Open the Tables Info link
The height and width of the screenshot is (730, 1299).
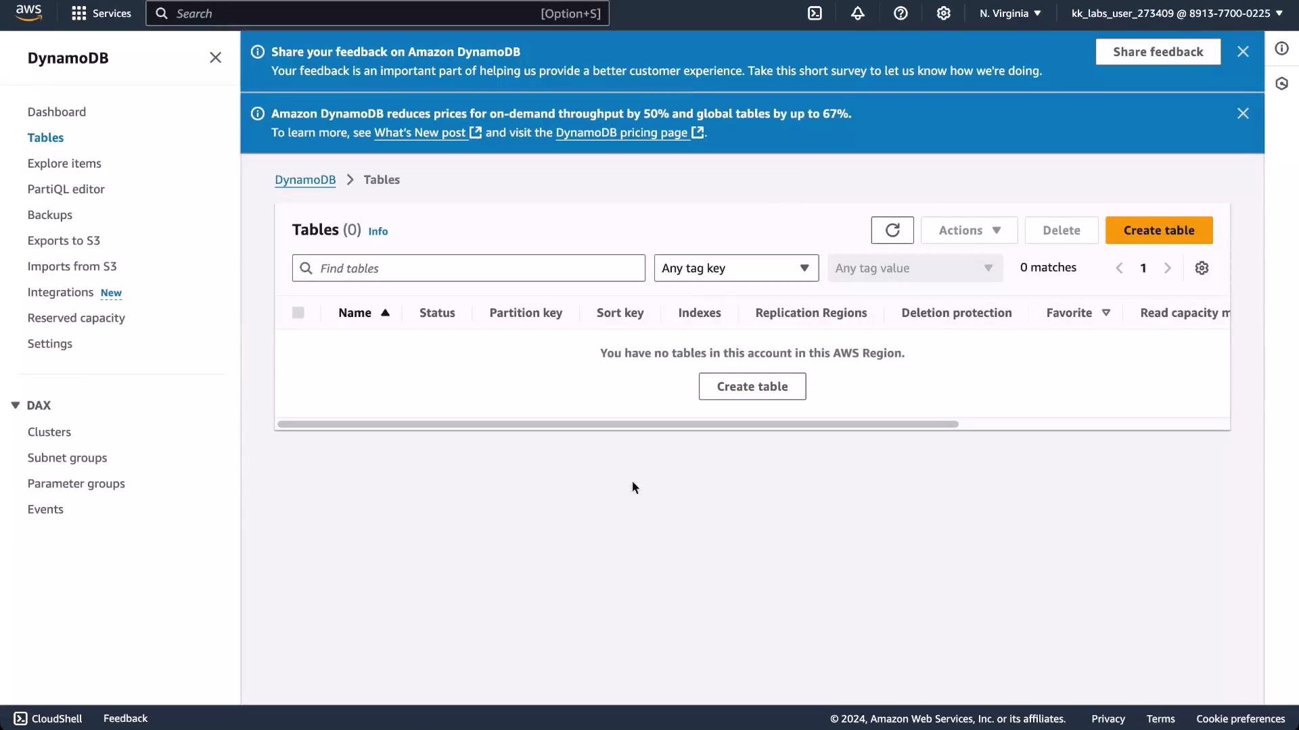378,231
